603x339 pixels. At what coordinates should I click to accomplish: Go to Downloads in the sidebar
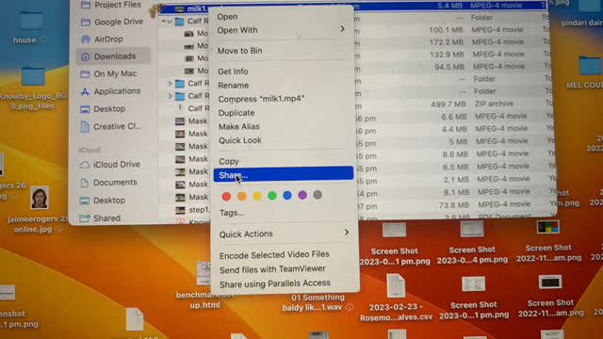tap(113, 56)
